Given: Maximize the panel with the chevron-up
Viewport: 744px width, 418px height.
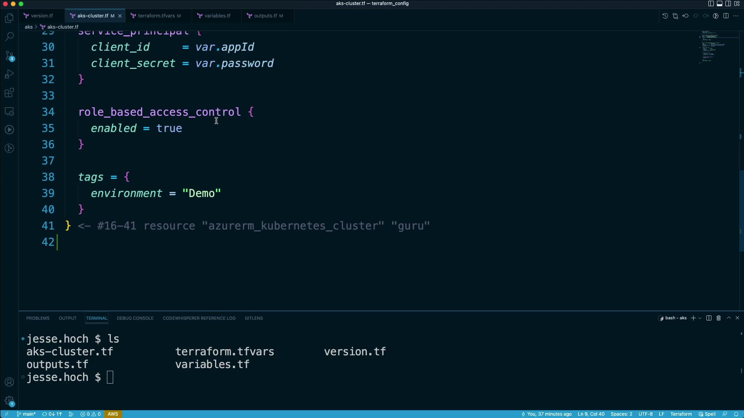Looking at the screenshot, I should tap(728, 318).
